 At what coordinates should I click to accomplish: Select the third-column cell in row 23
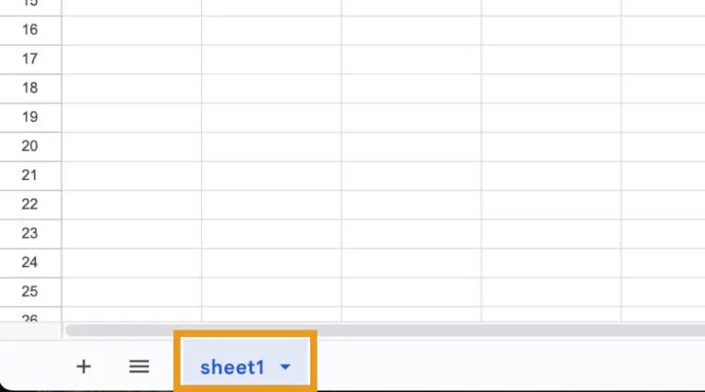click(410, 233)
